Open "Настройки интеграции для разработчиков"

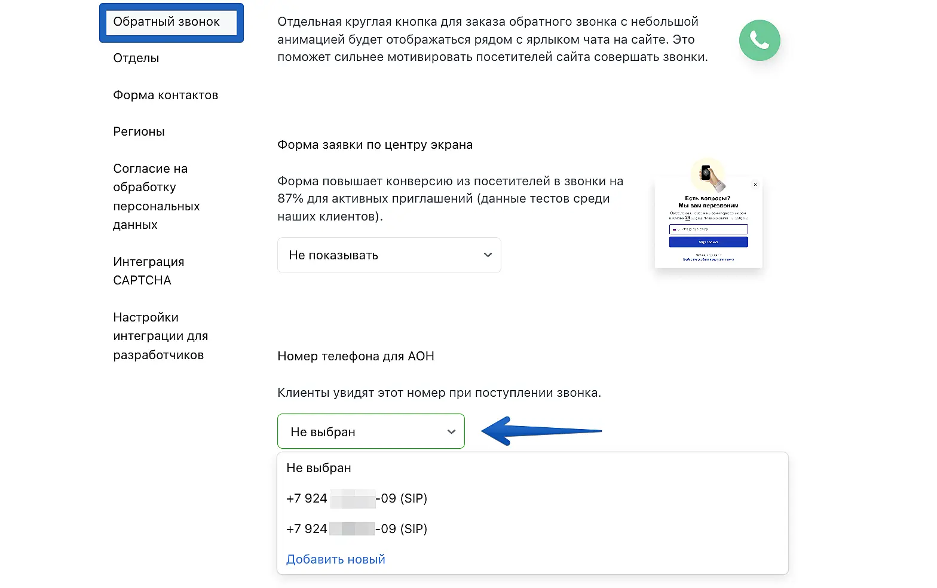[160, 336]
